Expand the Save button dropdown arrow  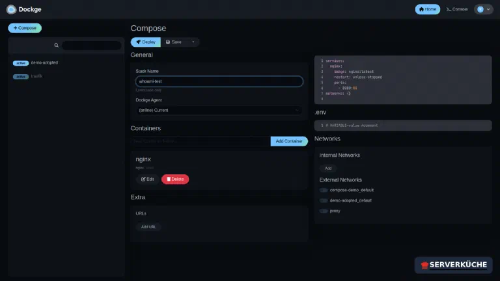(x=193, y=42)
